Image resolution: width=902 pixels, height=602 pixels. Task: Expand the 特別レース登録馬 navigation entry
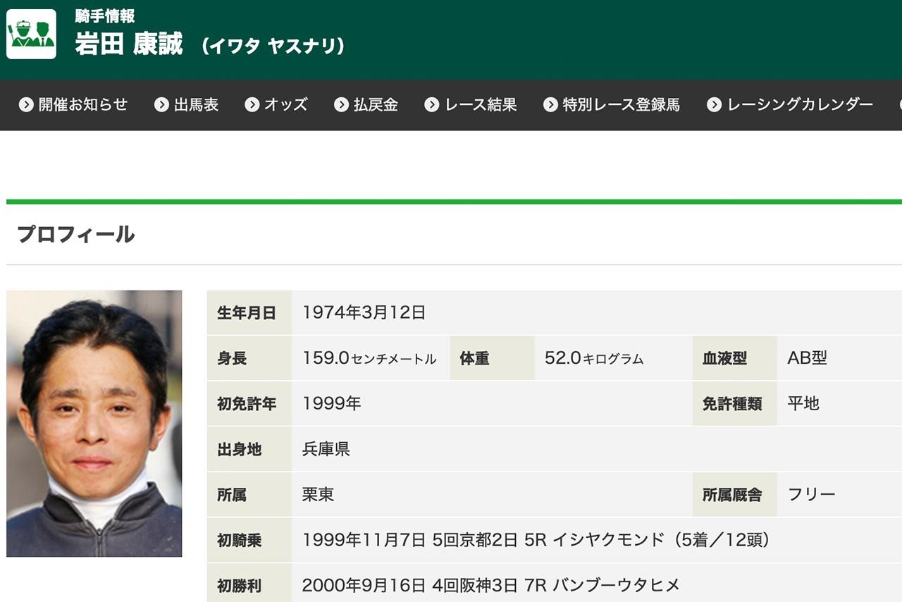(x=620, y=104)
